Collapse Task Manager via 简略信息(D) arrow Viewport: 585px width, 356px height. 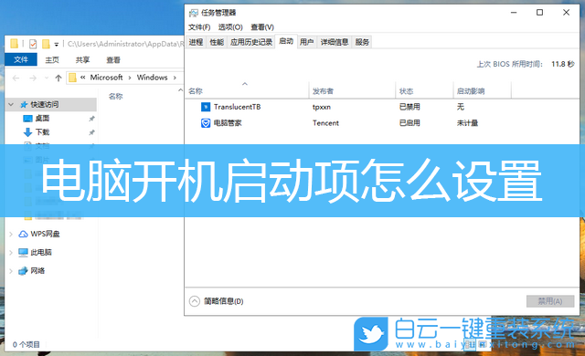pos(195,301)
